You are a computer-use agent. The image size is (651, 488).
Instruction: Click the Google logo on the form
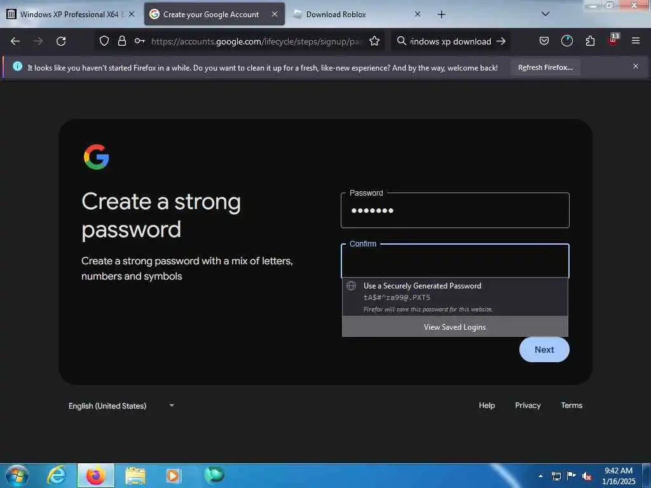point(97,157)
